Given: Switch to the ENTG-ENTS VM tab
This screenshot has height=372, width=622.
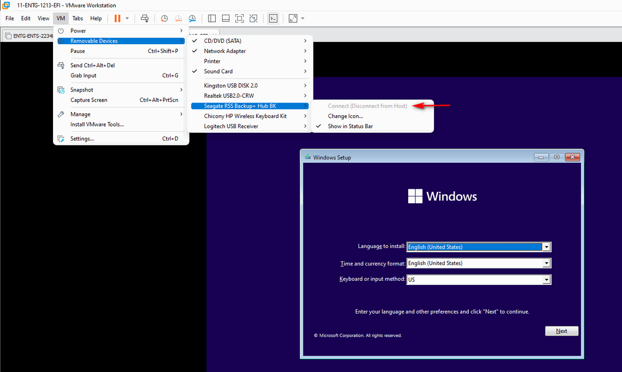Looking at the screenshot, I should (28, 35).
